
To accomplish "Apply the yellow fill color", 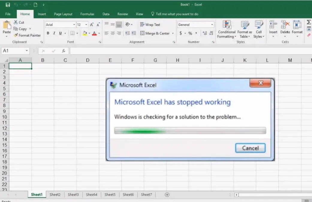I will (x=85, y=33).
